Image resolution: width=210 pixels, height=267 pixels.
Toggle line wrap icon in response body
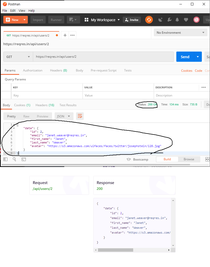(80, 116)
